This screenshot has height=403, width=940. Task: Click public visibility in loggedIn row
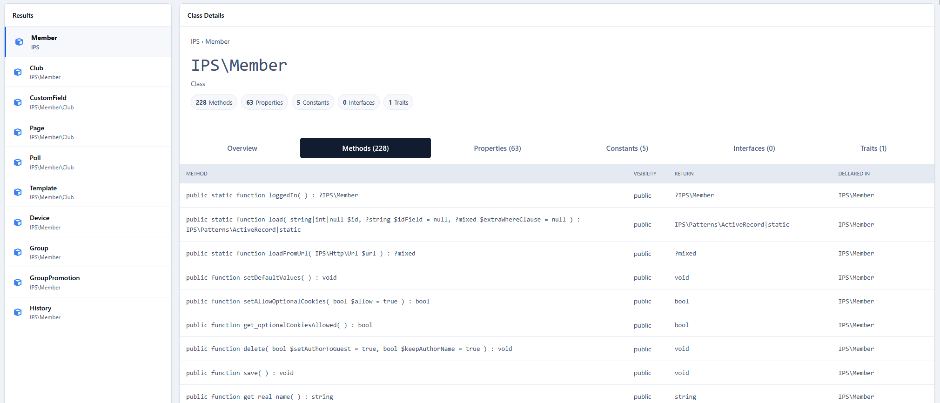[642, 195]
